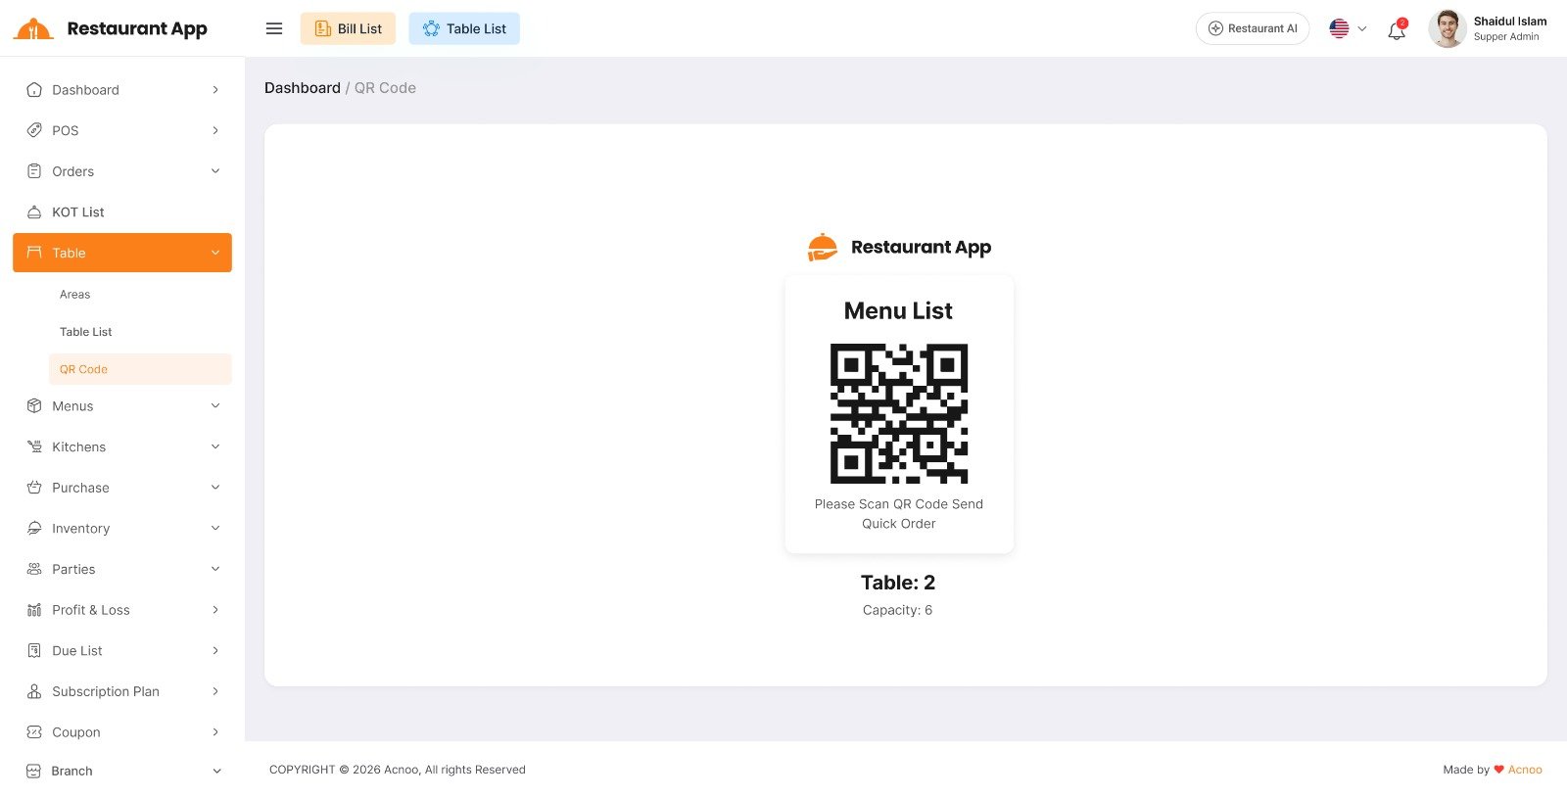Click the Table icon in sidebar

(34, 253)
